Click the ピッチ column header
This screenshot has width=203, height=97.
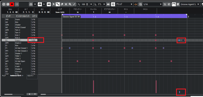(x=8, y=16)
